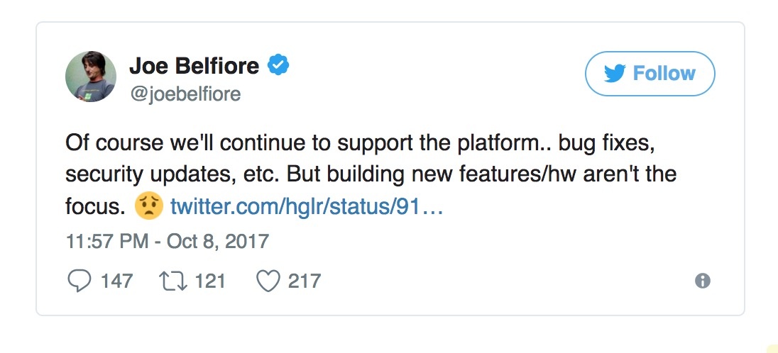Click the 217 likes count
Image resolution: width=778 pixels, height=353 pixels.
[x=305, y=281]
